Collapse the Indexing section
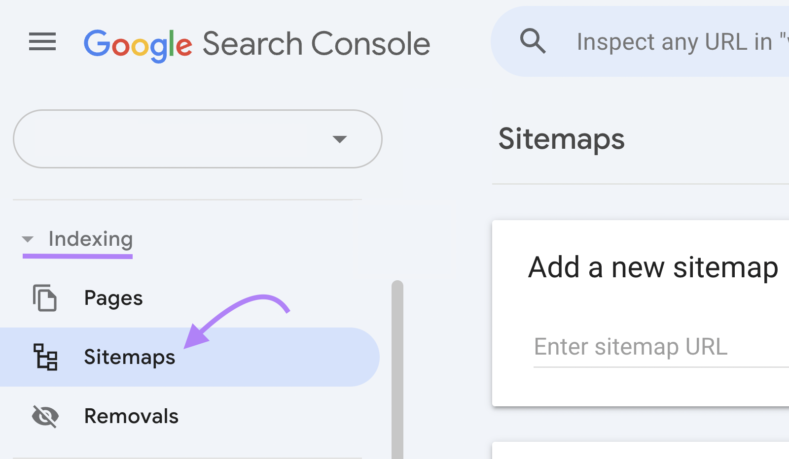Viewport: 789px width, 459px height. click(28, 239)
